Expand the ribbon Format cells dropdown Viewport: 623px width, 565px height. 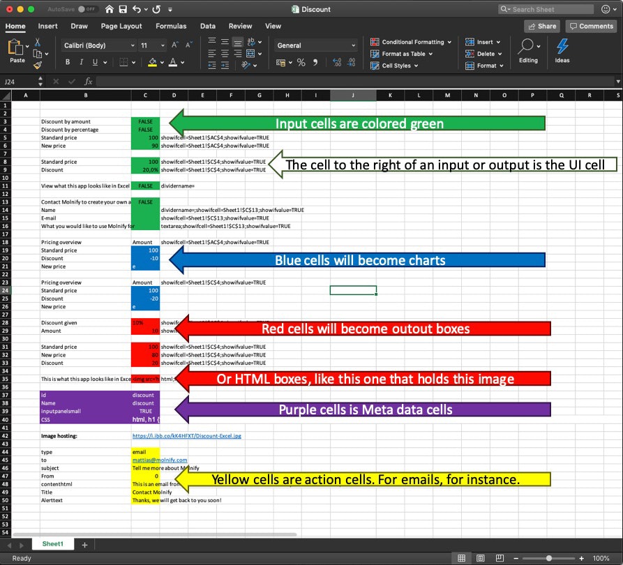(x=484, y=66)
